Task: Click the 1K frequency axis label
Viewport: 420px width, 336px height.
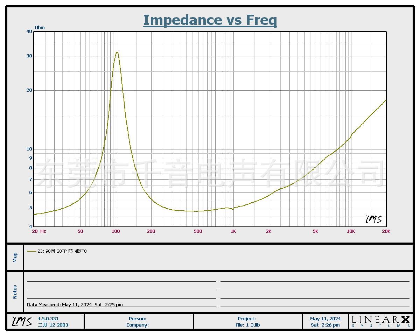Action: (233, 231)
